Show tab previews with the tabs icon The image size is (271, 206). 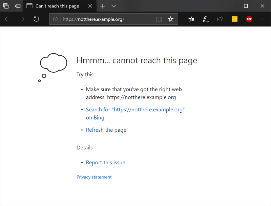(6, 6)
